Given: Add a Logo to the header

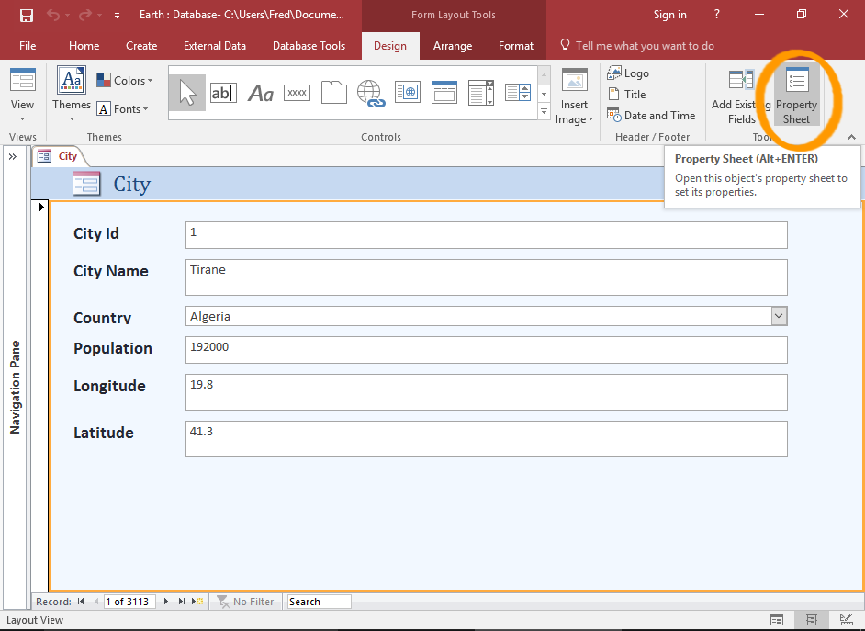Looking at the screenshot, I should pos(628,73).
